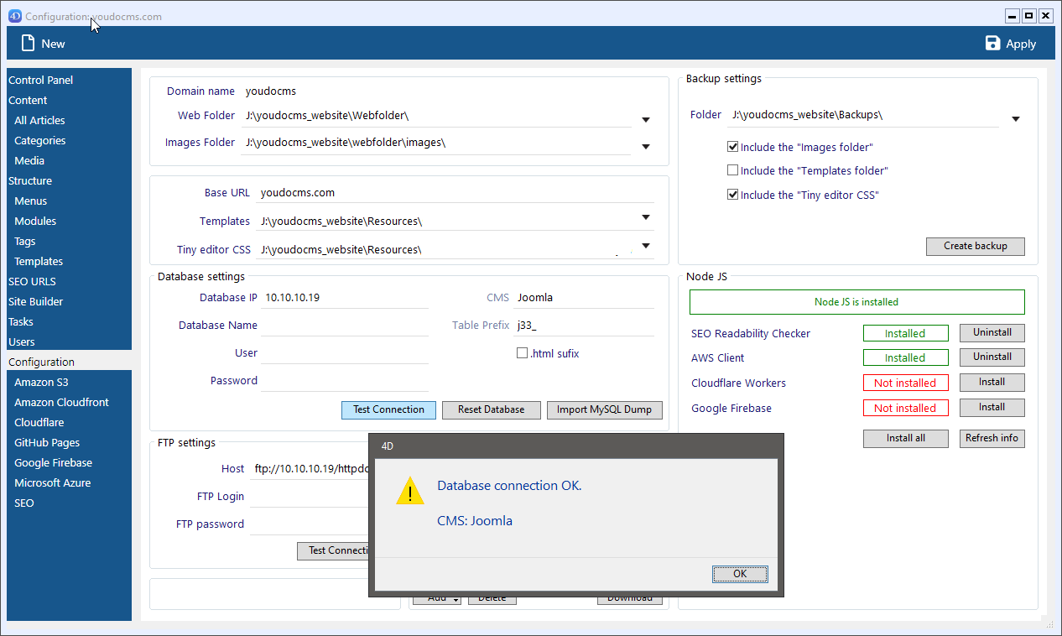
Task: Open the Web Folder dropdown arrow
Action: [x=646, y=120]
